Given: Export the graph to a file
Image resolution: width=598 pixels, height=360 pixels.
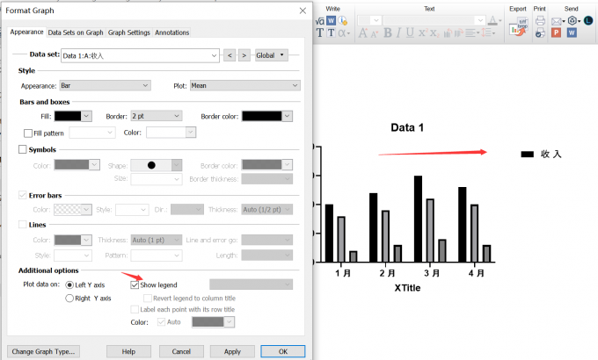Looking at the screenshot, I should (519, 27).
